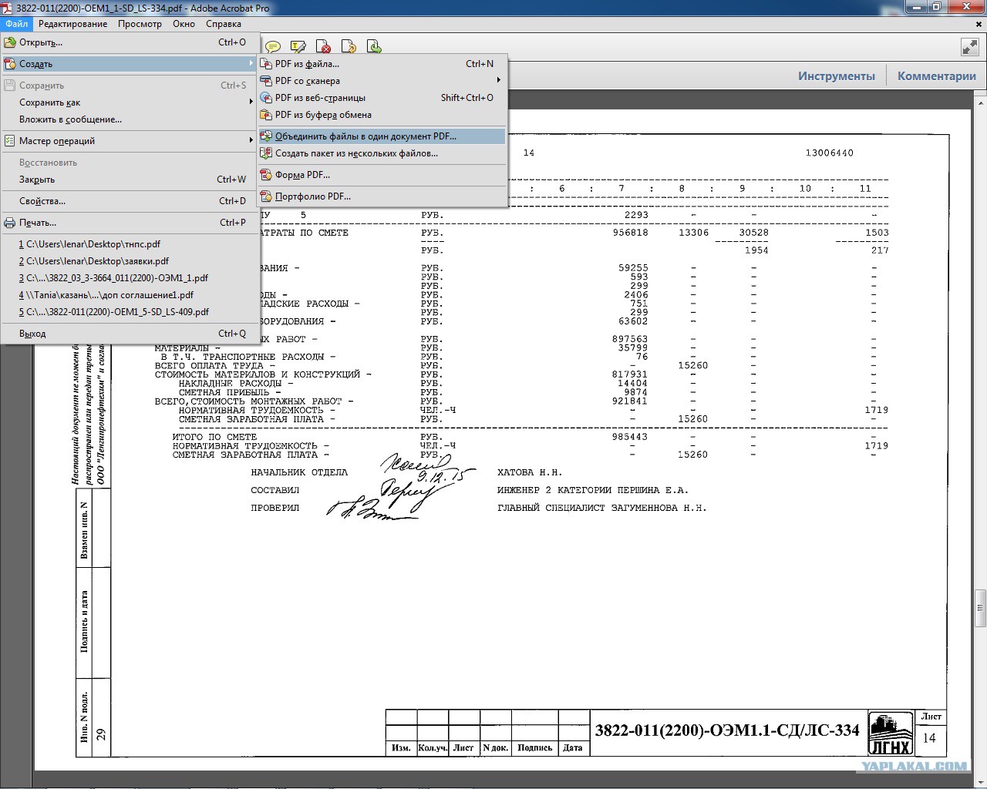Open the Инструменты panel
The image size is (987, 789).
coord(837,76)
